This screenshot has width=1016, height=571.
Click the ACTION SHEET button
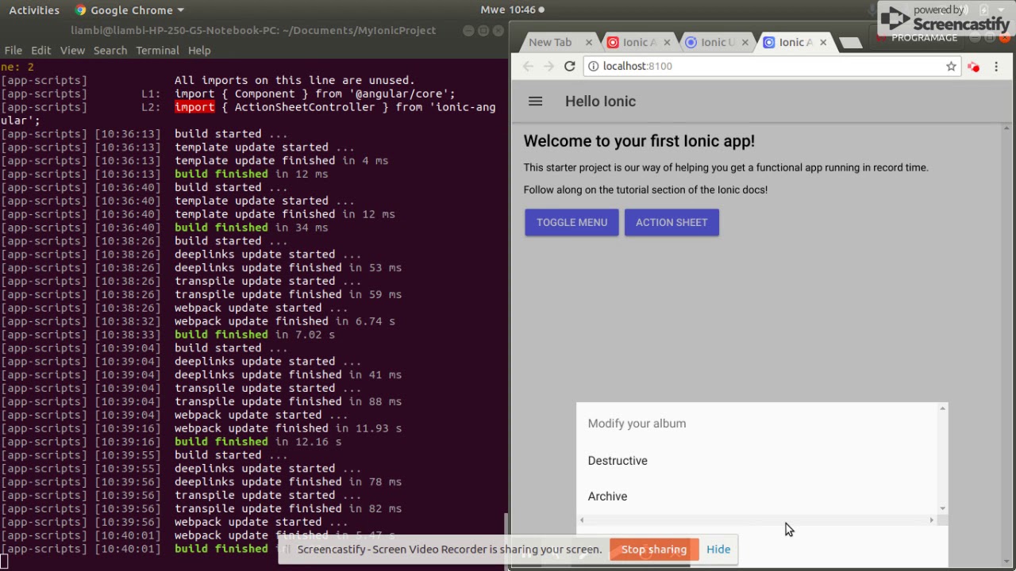[x=672, y=222]
